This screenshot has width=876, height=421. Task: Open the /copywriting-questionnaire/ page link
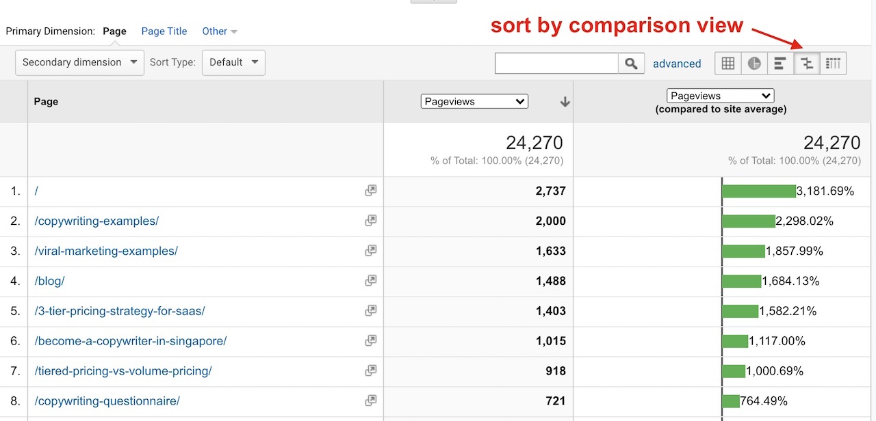pyautogui.click(x=107, y=400)
